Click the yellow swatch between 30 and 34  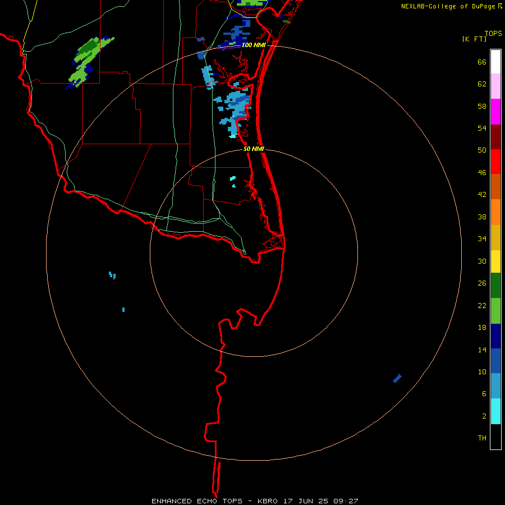[x=495, y=261]
